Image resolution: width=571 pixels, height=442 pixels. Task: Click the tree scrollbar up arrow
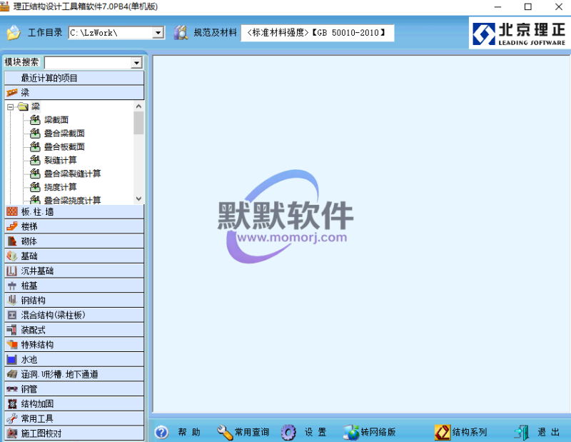(x=138, y=106)
